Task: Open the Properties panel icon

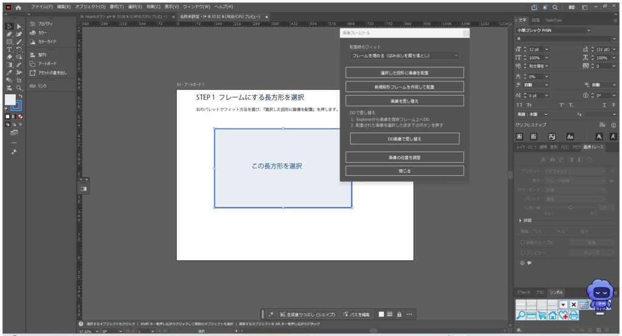Action: [33, 24]
